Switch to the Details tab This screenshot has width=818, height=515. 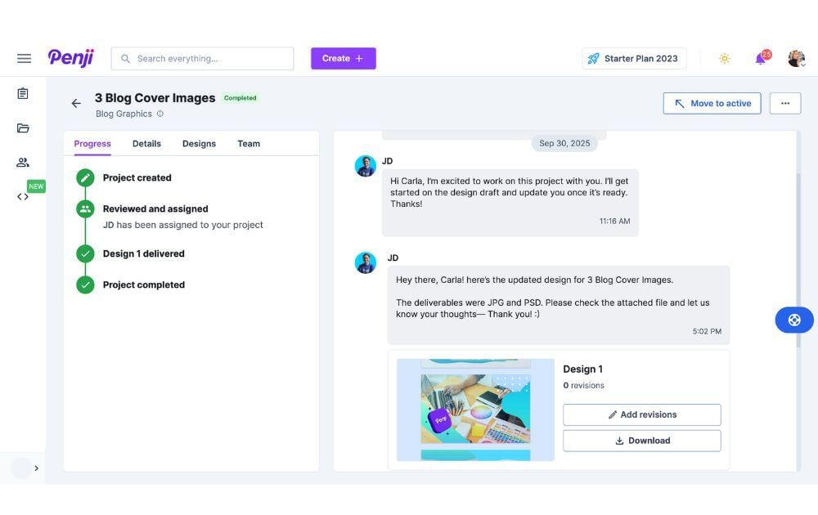click(x=146, y=144)
